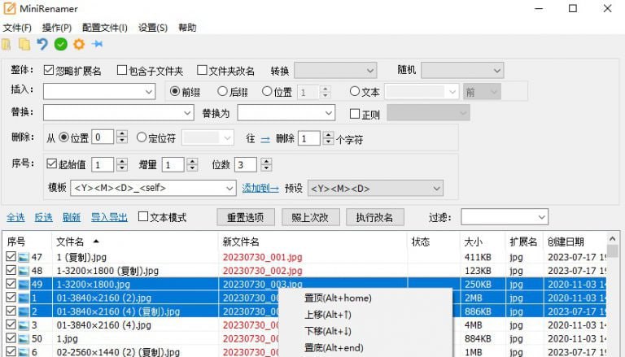The image size is (625, 357).
Task: Click the image icon of row 49
Action: click(24, 285)
